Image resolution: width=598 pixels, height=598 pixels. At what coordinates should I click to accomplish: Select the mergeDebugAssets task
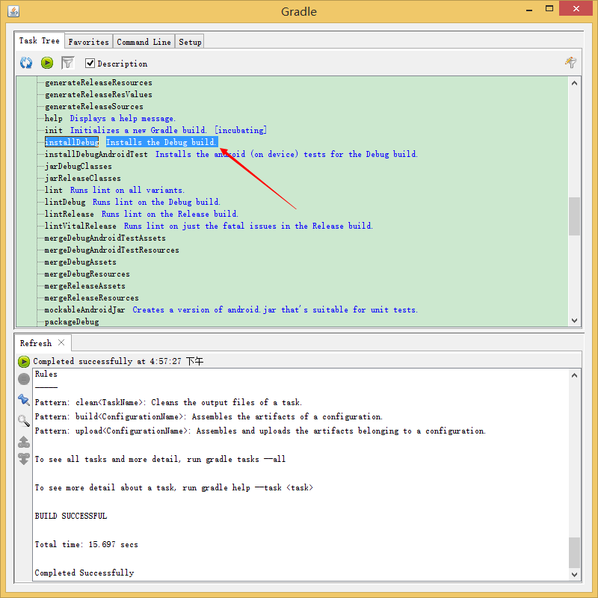81,262
